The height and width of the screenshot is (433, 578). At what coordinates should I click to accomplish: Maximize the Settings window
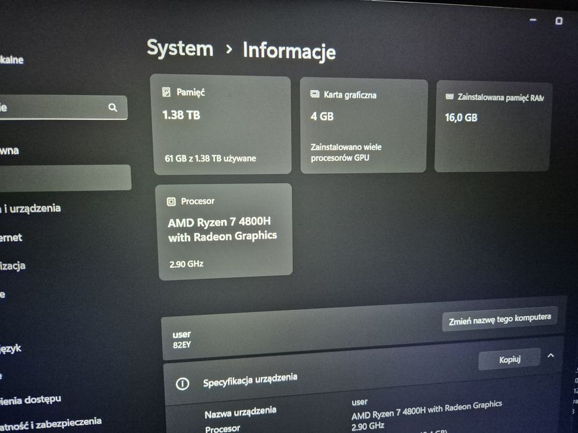click(559, 20)
